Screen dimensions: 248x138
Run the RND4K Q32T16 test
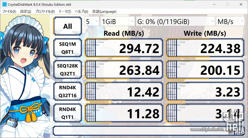tap(68, 91)
